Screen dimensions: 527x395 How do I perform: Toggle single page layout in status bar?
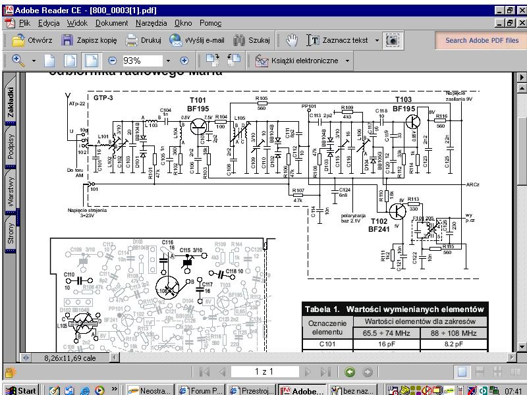pos(462,372)
